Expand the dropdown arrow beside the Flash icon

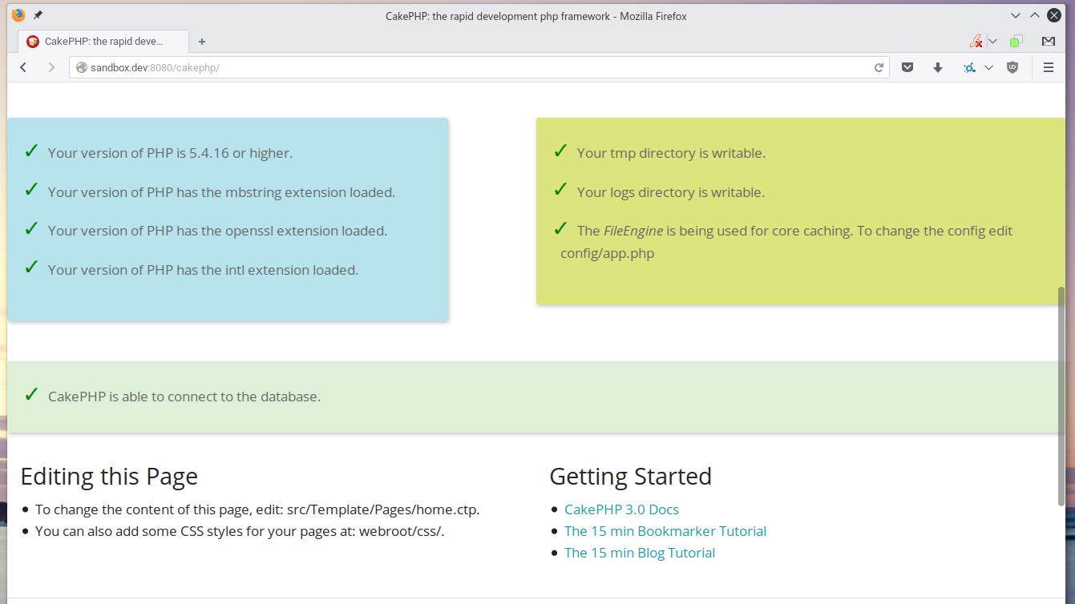[x=992, y=42]
